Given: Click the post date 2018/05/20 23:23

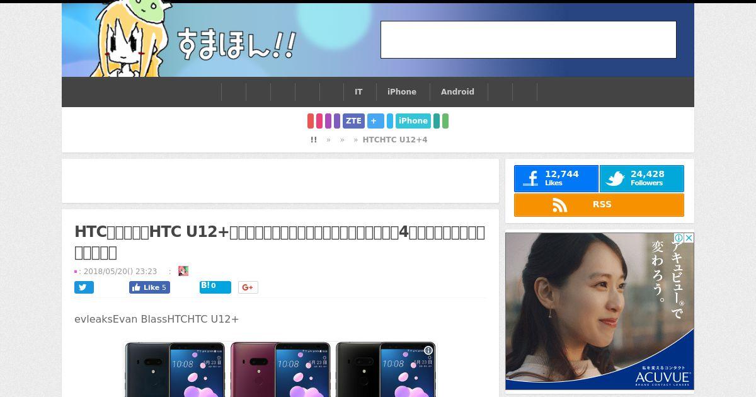Looking at the screenshot, I should click(x=120, y=272).
